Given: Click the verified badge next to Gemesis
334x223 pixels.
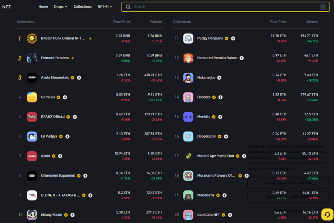Looking at the screenshot, I should click(58, 97).
